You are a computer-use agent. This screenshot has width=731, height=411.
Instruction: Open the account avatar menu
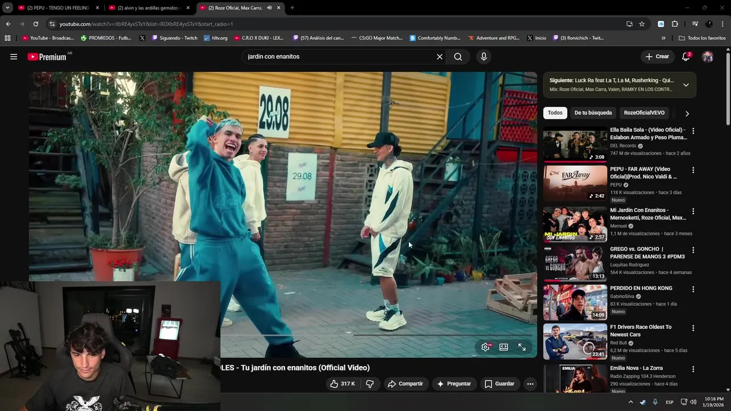point(708,57)
